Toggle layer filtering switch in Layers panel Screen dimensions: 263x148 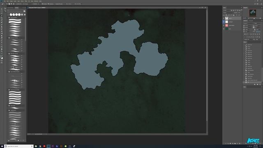pos(242,10)
